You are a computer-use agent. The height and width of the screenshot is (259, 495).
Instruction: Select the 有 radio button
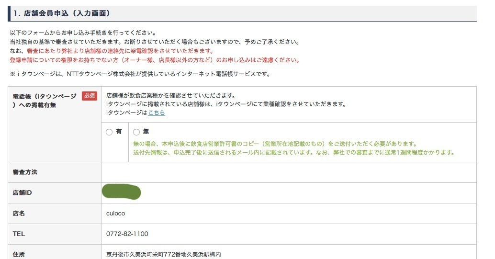pos(109,132)
